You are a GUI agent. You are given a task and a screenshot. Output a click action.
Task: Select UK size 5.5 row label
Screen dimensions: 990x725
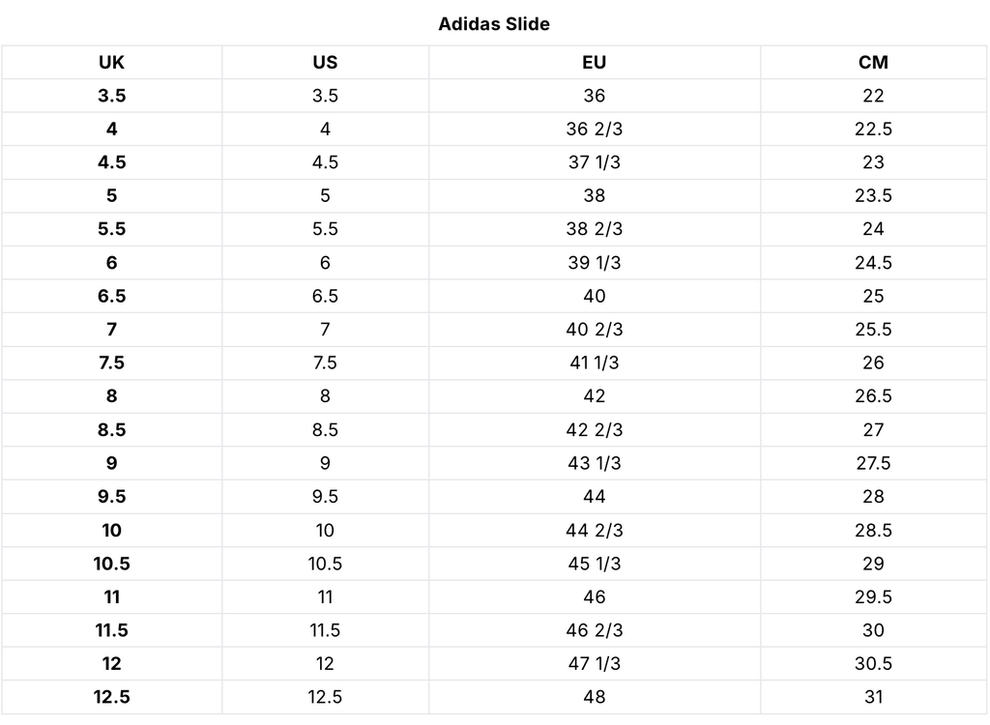(x=111, y=229)
